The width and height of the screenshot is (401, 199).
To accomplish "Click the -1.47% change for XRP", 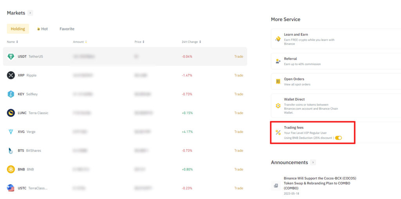I will pos(187,75).
